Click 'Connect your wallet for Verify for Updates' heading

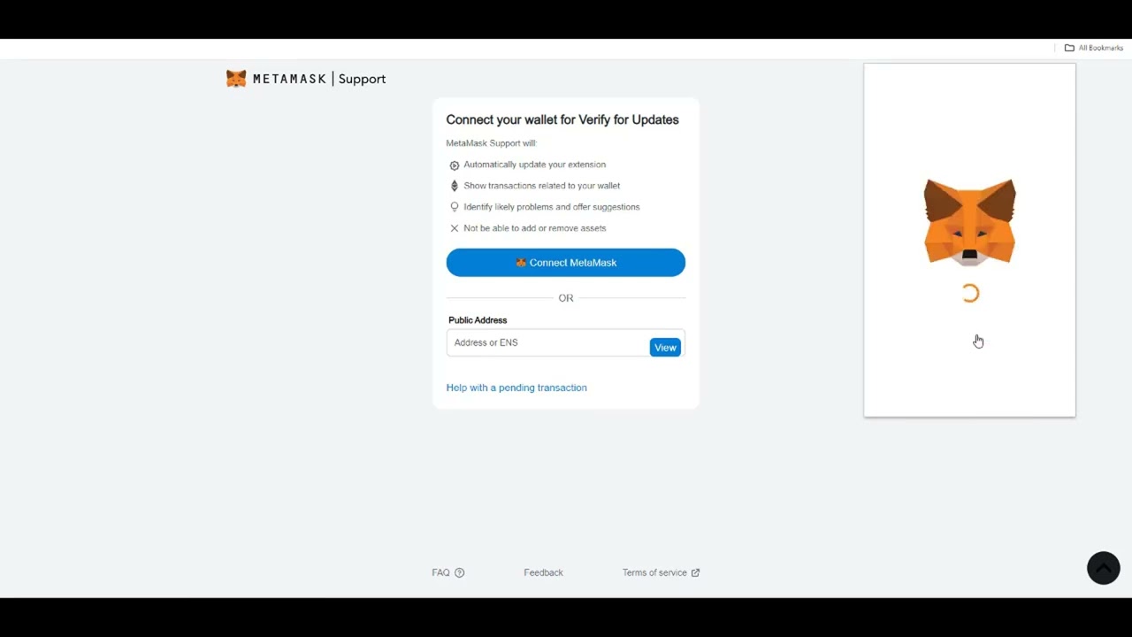coord(562,119)
